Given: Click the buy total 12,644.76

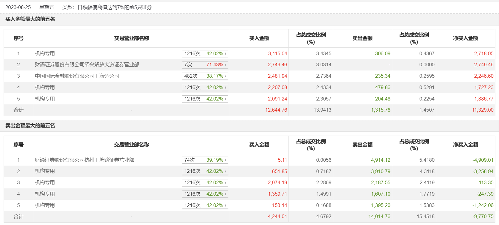Looking at the screenshot, I should (x=276, y=110).
